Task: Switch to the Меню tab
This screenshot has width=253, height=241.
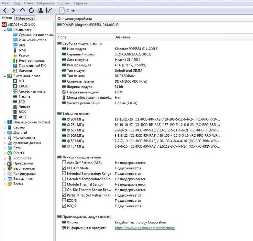Action: (x=7, y=18)
